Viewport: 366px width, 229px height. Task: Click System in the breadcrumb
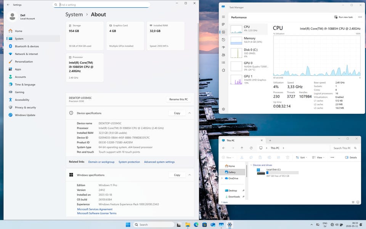74,15
